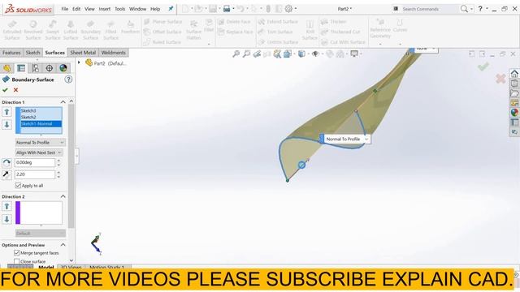Viewport: 520px width, 292px height.
Task: Toggle Apply to all checkbox
Action: (x=18, y=186)
